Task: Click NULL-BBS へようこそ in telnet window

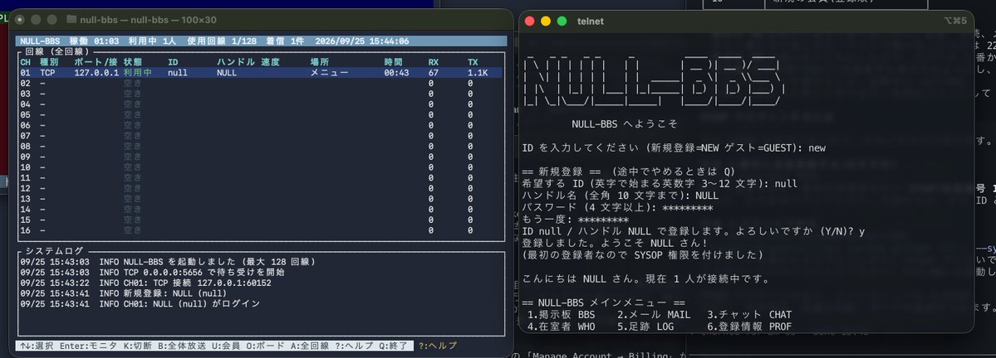Action: [625, 123]
